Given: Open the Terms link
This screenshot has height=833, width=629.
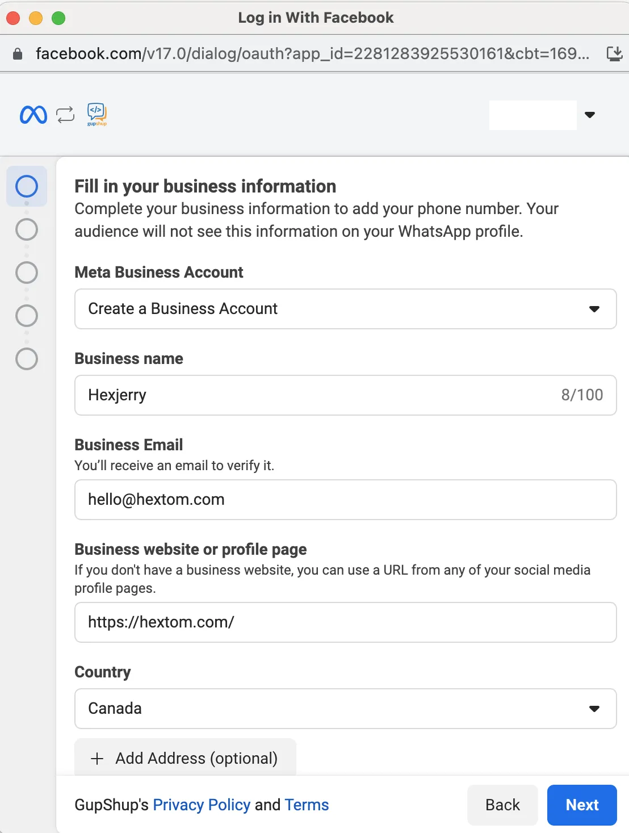Looking at the screenshot, I should click(307, 805).
